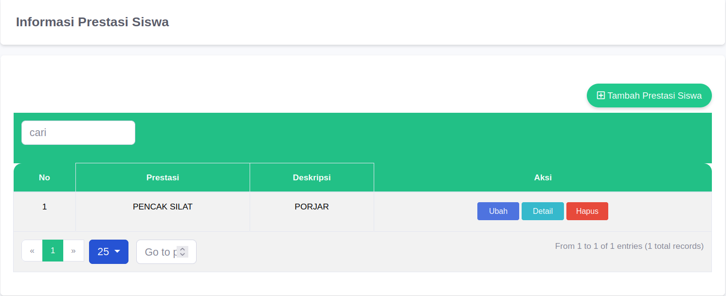This screenshot has width=726, height=296.
Task: Go to next page with » arrow
Action: point(73,251)
